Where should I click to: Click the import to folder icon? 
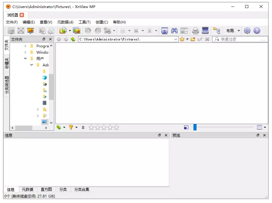click(x=63, y=31)
